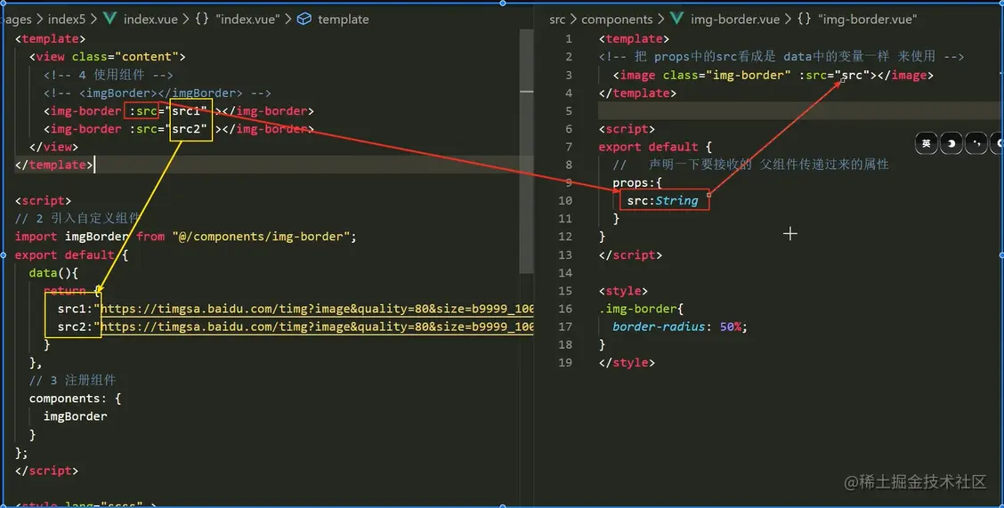This screenshot has height=508, width=1004.
Task: Toggle the moon half-width IME button
Action: pos(951,143)
